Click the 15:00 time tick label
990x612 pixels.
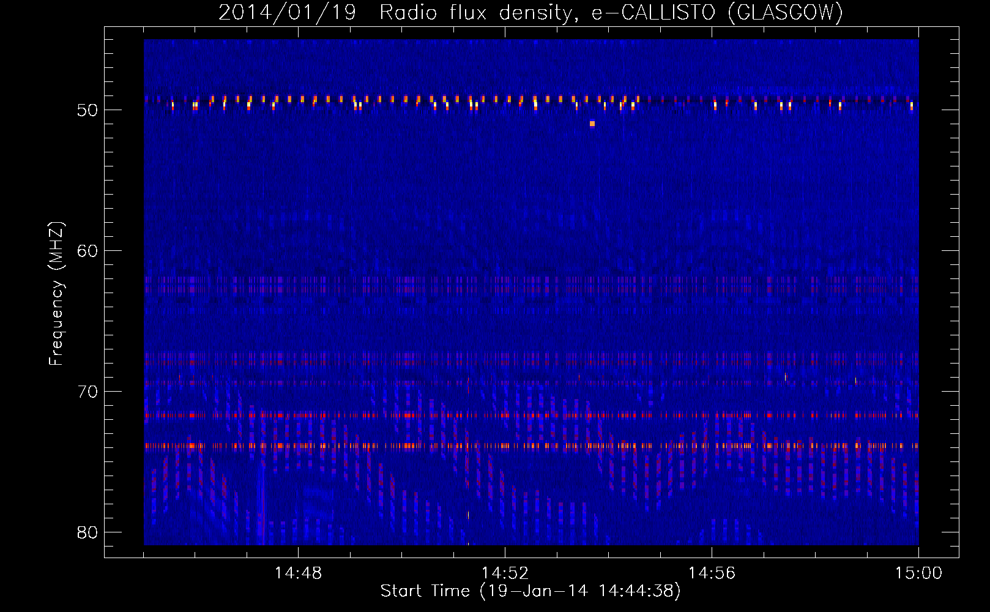tap(918, 573)
